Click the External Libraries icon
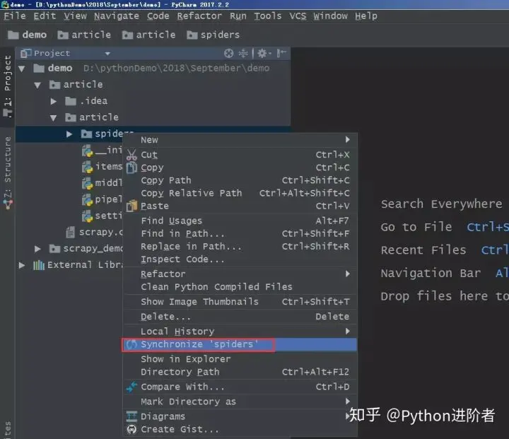 (39, 265)
